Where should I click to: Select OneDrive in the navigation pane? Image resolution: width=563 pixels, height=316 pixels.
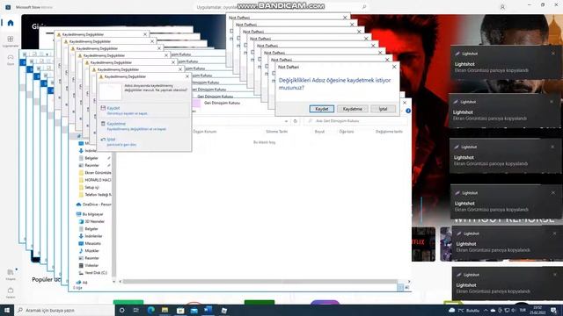pos(93,205)
